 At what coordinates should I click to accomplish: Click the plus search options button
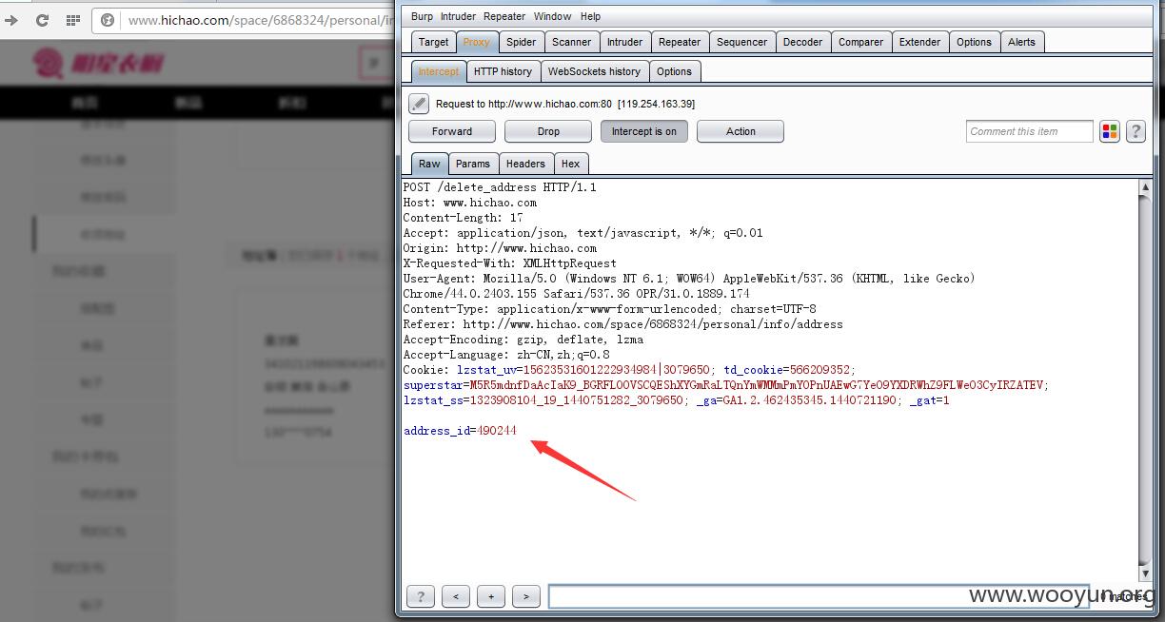(491, 596)
